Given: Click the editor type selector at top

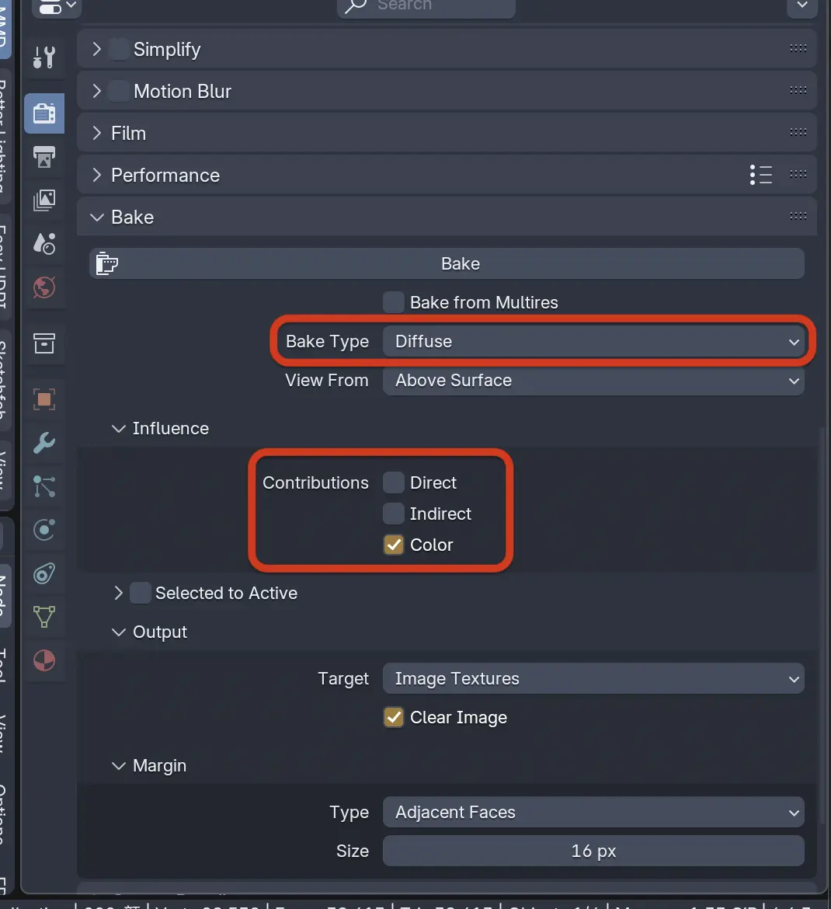Looking at the screenshot, I should 56,7.
